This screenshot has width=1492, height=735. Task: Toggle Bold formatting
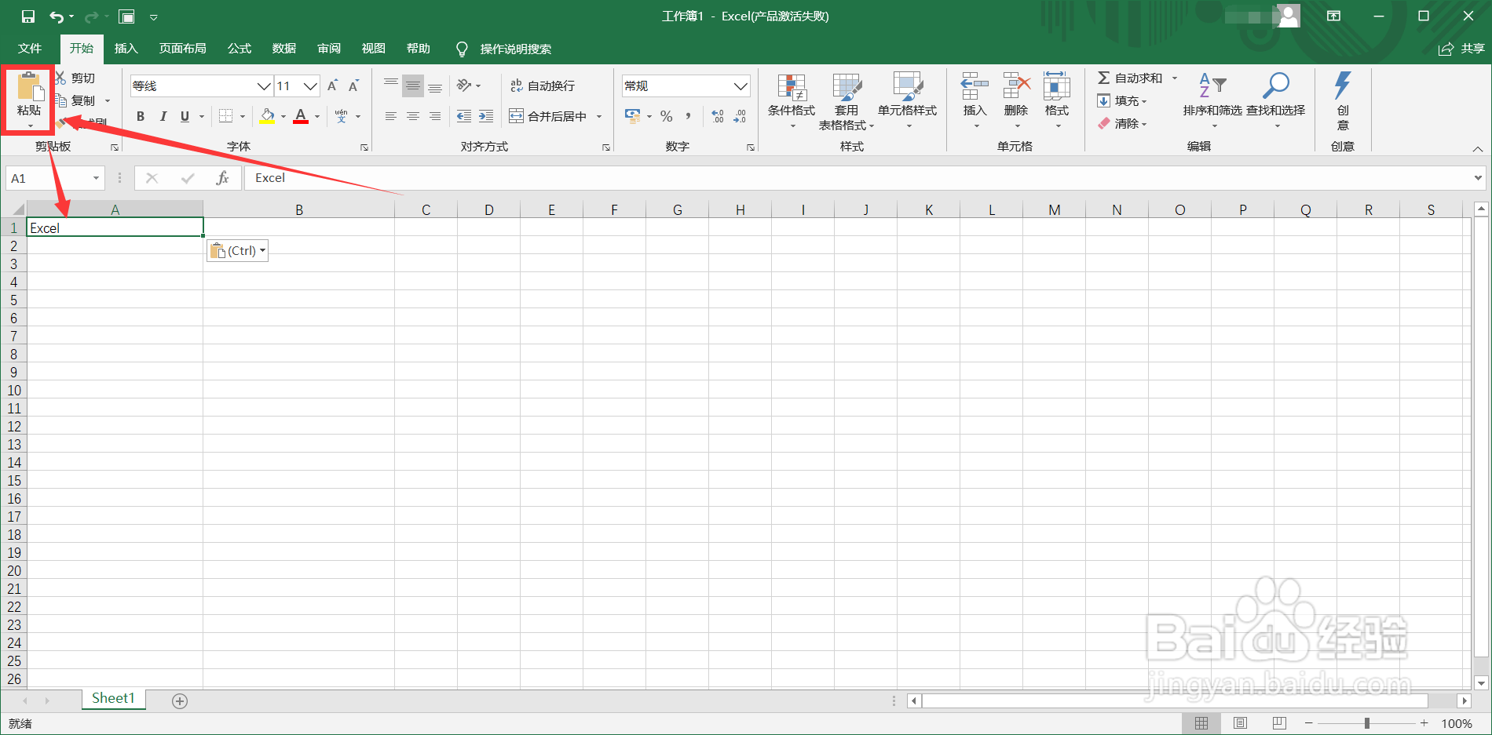point(141,116)
